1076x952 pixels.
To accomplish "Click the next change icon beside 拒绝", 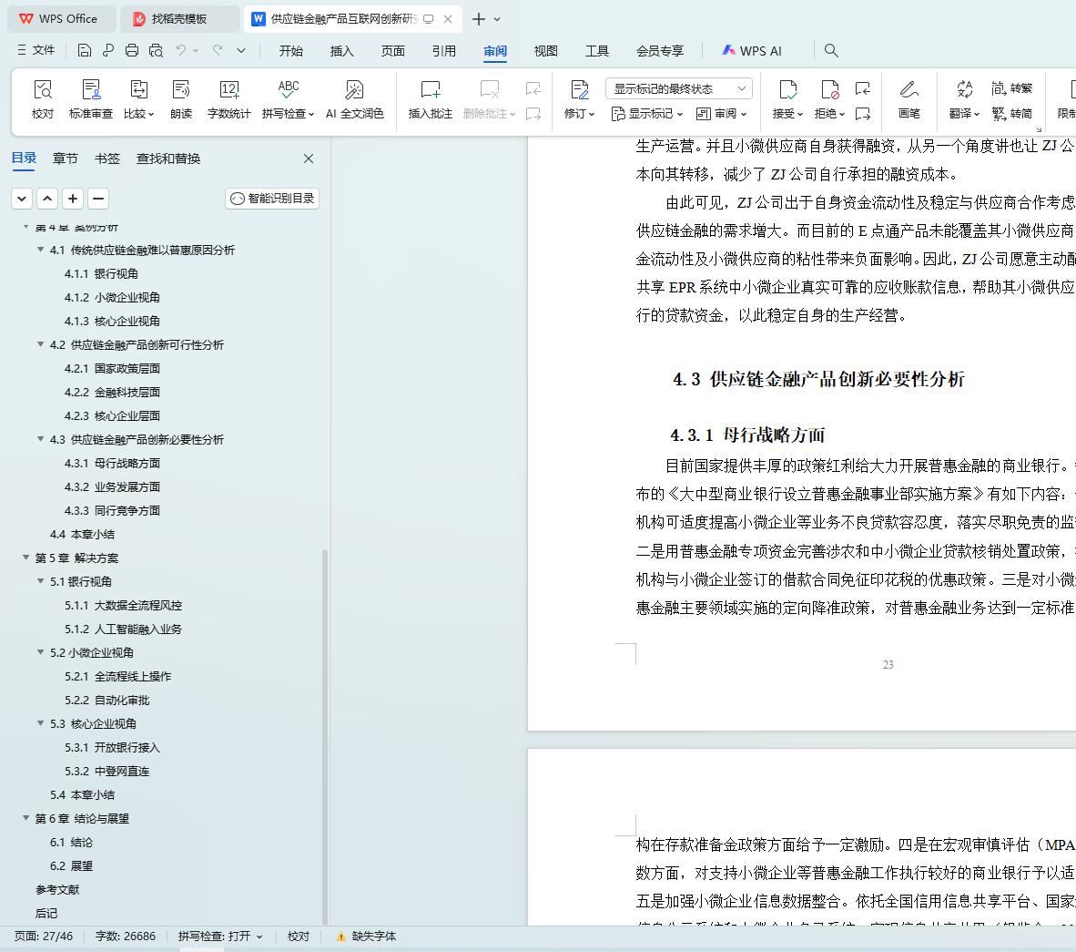I will 863,113.
